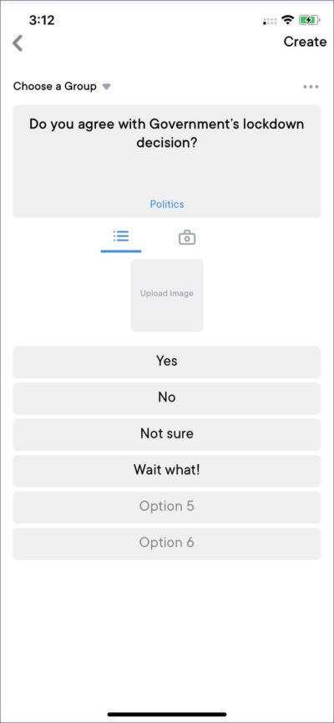Tap the Upload Image placeholder
Image resolution: width=334 pixels, height=723 pixels.
pyautogui.click(x=166, y=295)
